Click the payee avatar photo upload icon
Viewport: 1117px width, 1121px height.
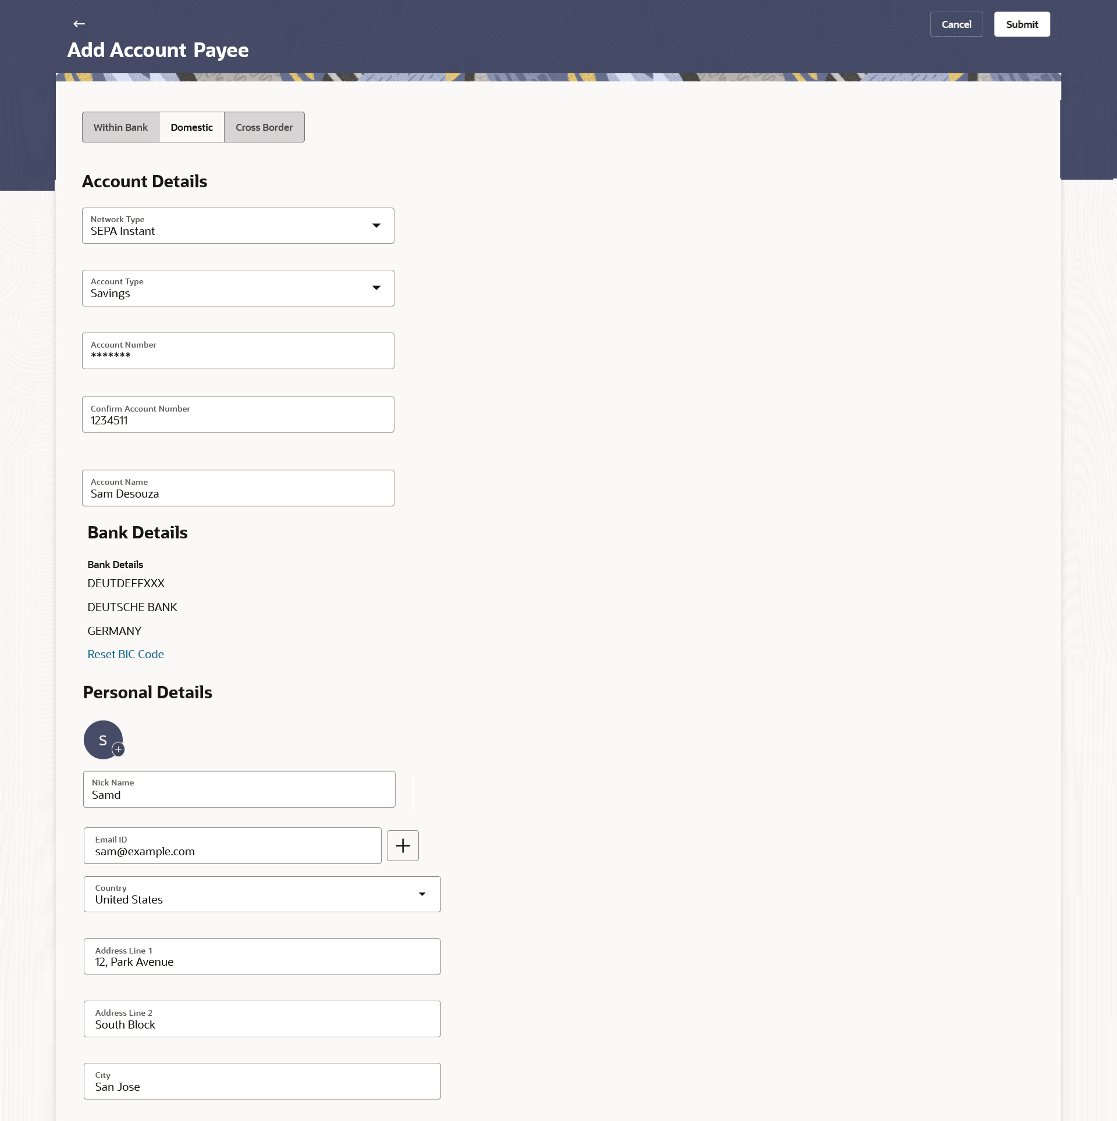point(118,749)
